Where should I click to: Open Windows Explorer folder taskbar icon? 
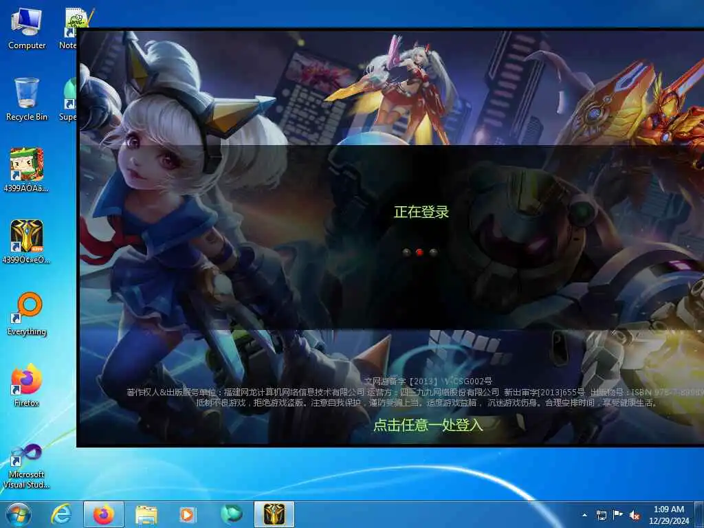click(146, 514)
